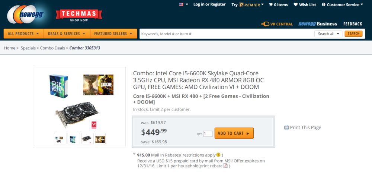Expand the All Products dropdown menu

pos(23,34)
